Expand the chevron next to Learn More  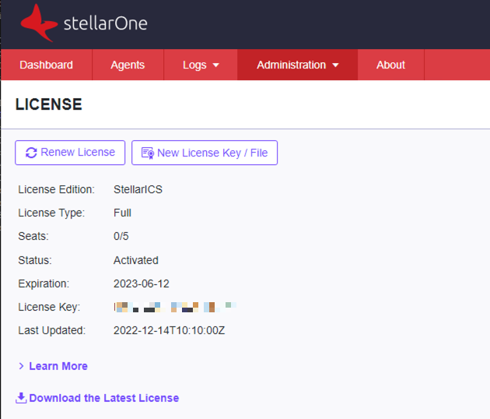coord(21,366)
